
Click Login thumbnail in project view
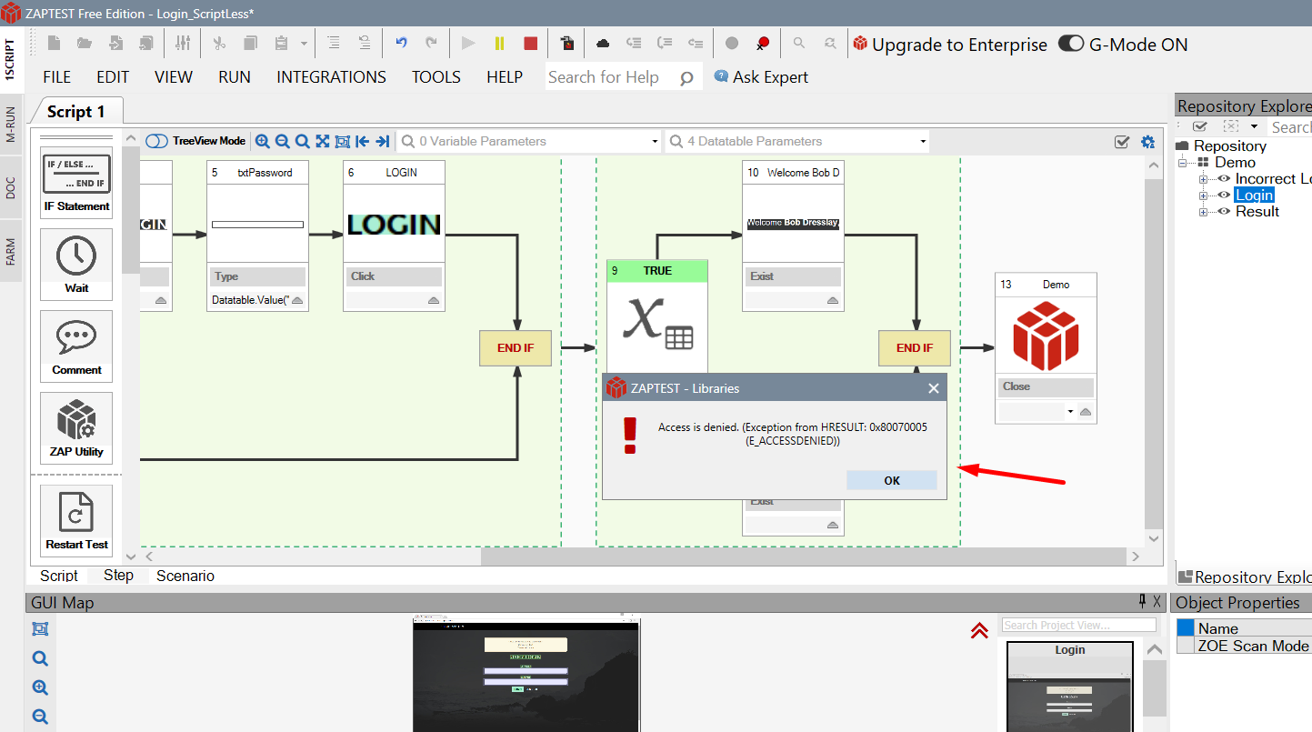1070,687
